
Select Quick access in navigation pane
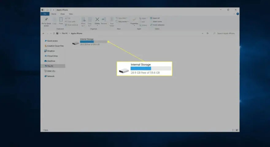pyautogui.click(x=51, y=41)
